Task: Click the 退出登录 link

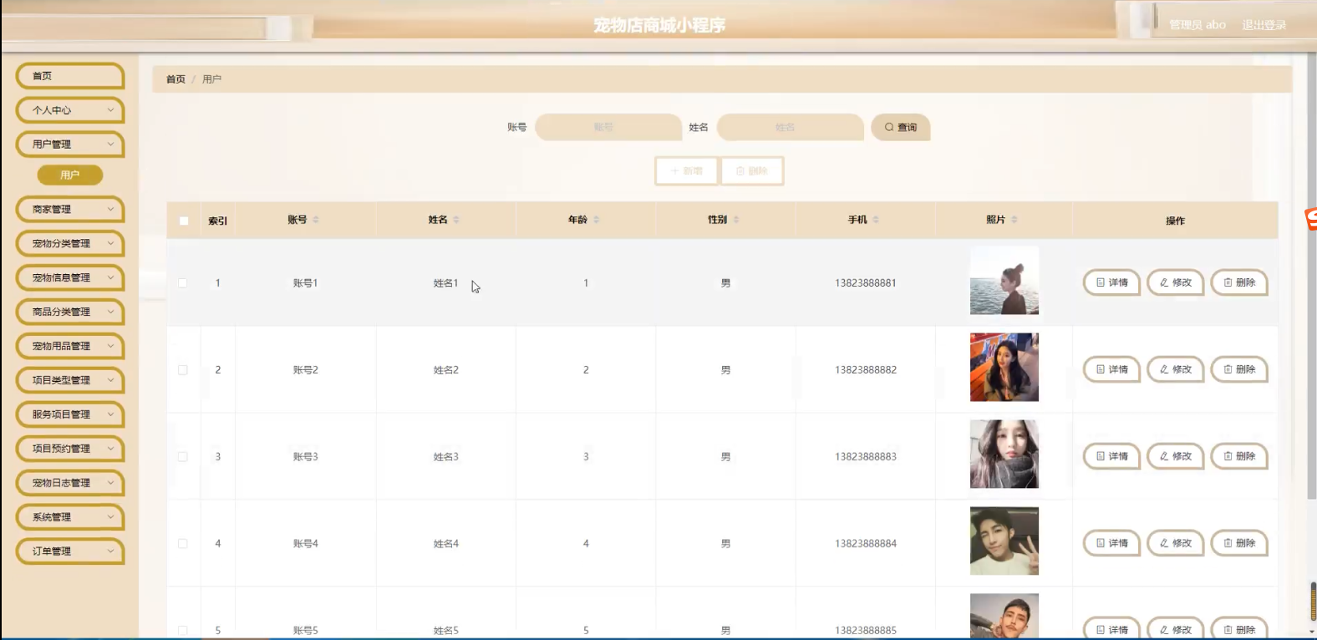Action: tap(1264, 25)
